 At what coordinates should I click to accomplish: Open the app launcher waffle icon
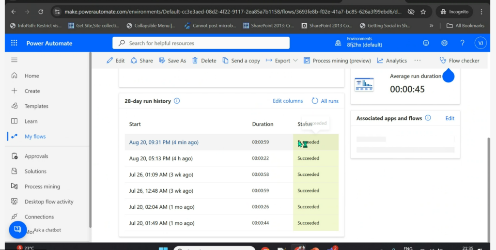pyautogui.click(x=14, y=43)
